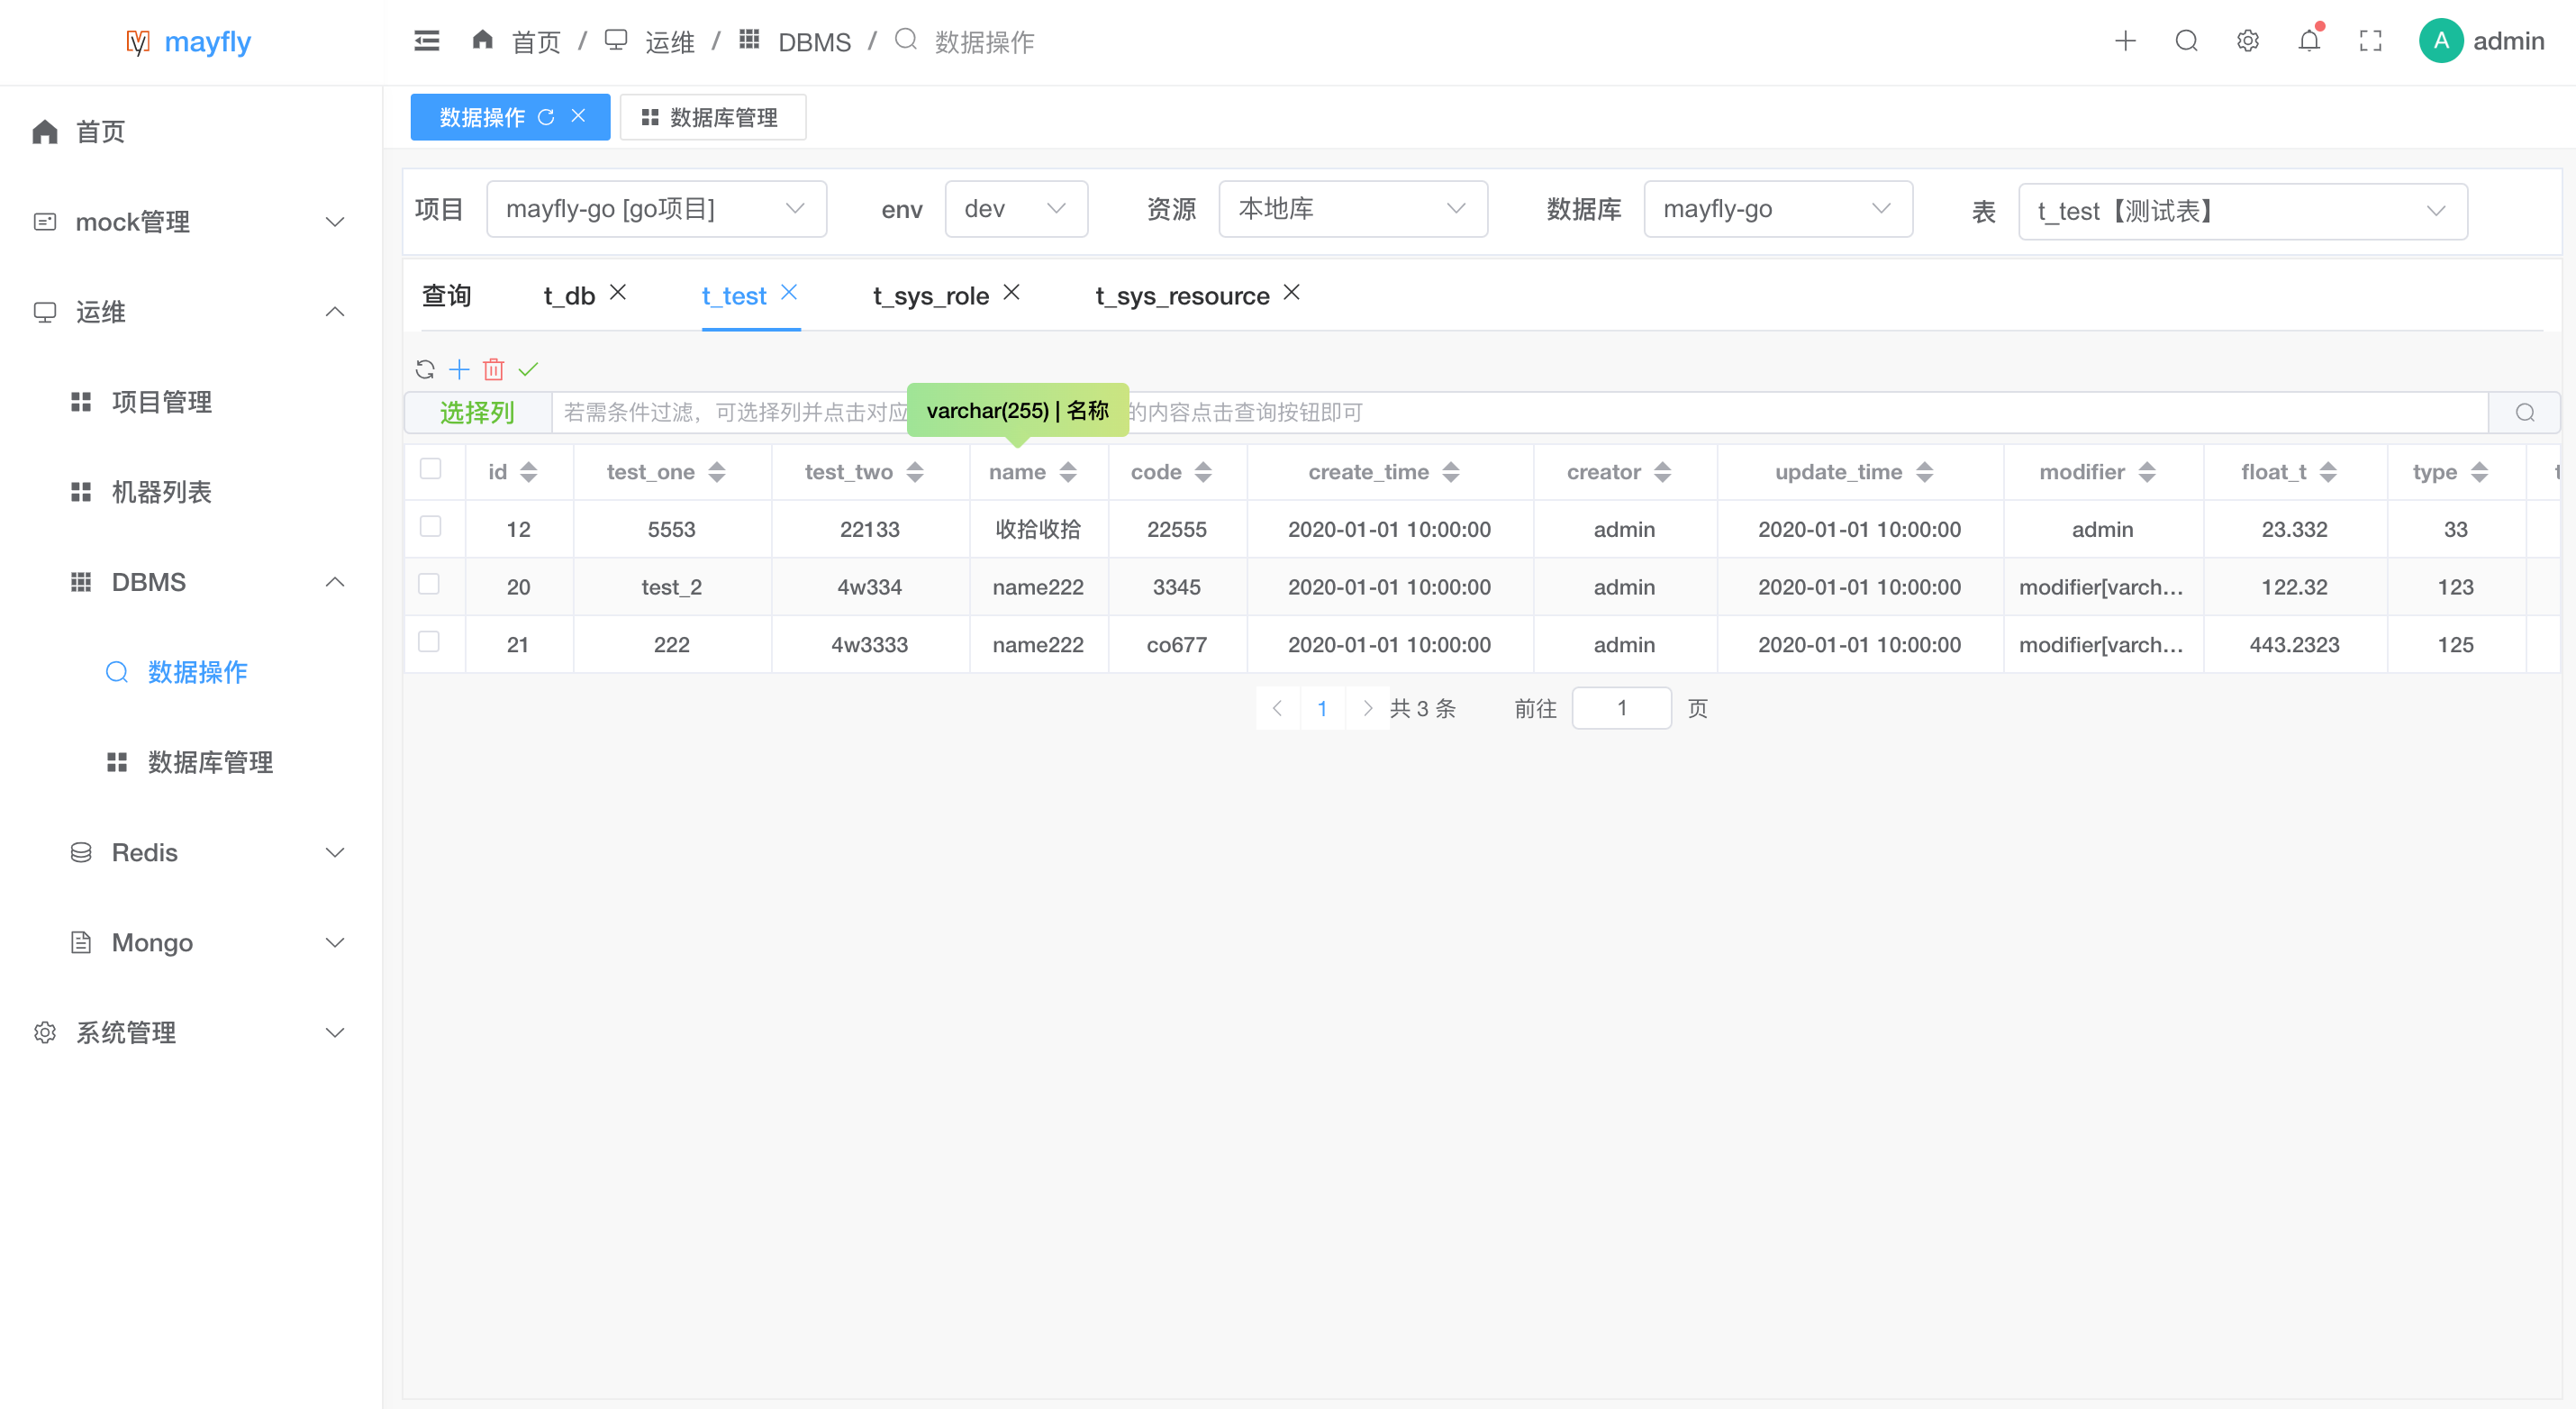Click the 选择列 button

[477, 413]
